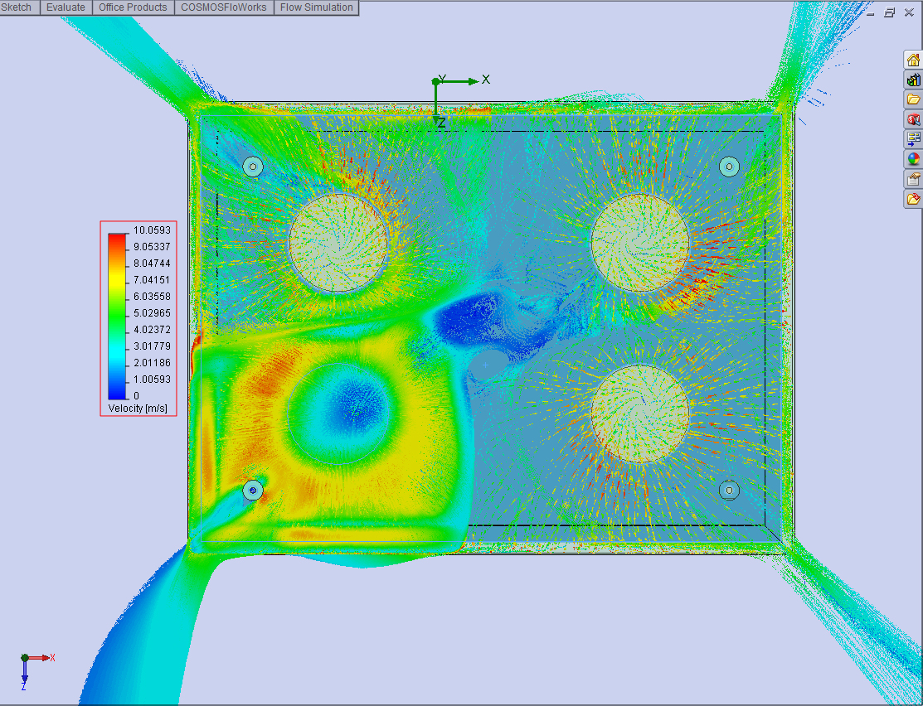Viewport: 923px width, 706px height.
Task: Select the 10.0593 maximum legend value
Action: (153, 230)
